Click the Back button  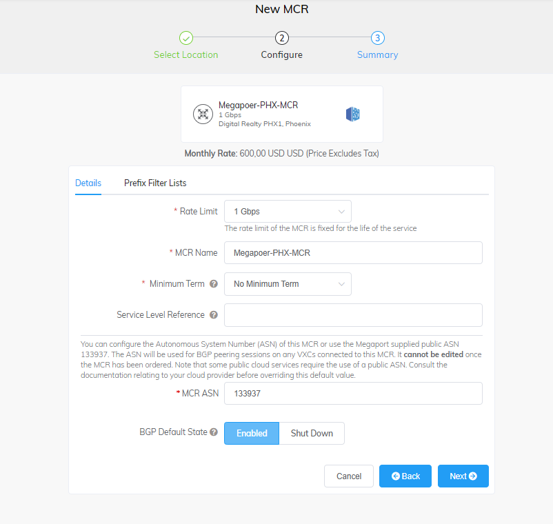405,476
